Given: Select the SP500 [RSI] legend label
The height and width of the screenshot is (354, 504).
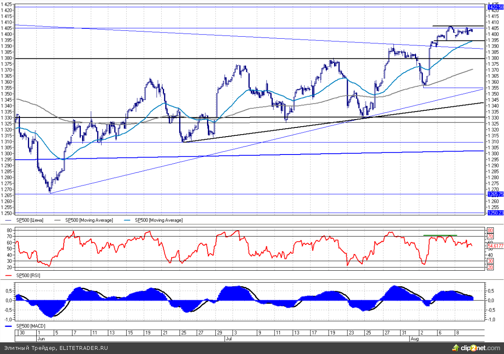Looking at the screenshot, I should (x=28, y=276).
